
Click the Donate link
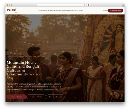[106, 11]
